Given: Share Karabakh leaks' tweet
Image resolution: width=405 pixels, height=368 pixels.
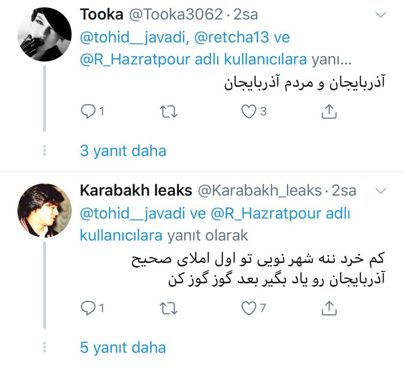Looking at the screenshot, I should click(x=329, y=308).
